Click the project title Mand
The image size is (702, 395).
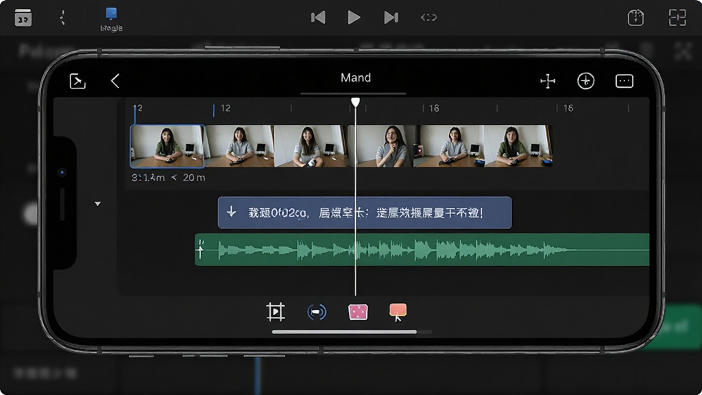point(356,78)
